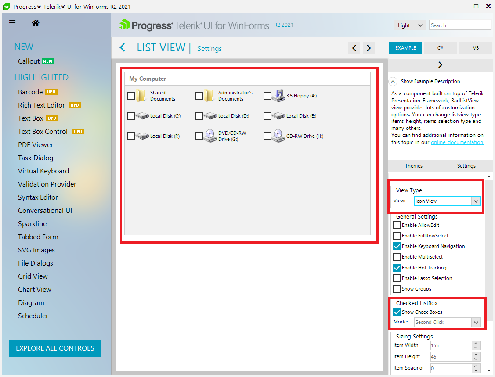Screen dimensions: 495x377
Task: Click the WF application icon in title bar
Action: click(6, 7)
